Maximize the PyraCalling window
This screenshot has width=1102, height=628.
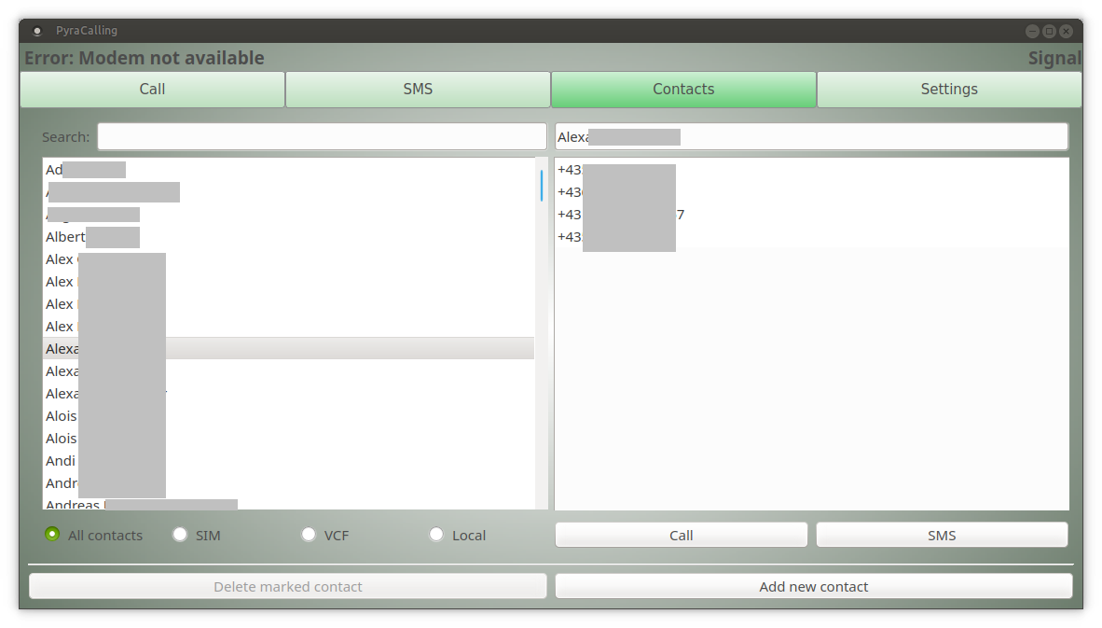[1049, 31]
